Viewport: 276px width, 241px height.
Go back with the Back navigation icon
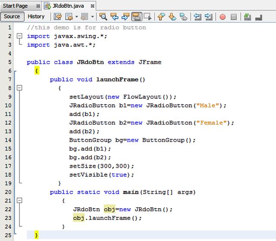(69, 17)
